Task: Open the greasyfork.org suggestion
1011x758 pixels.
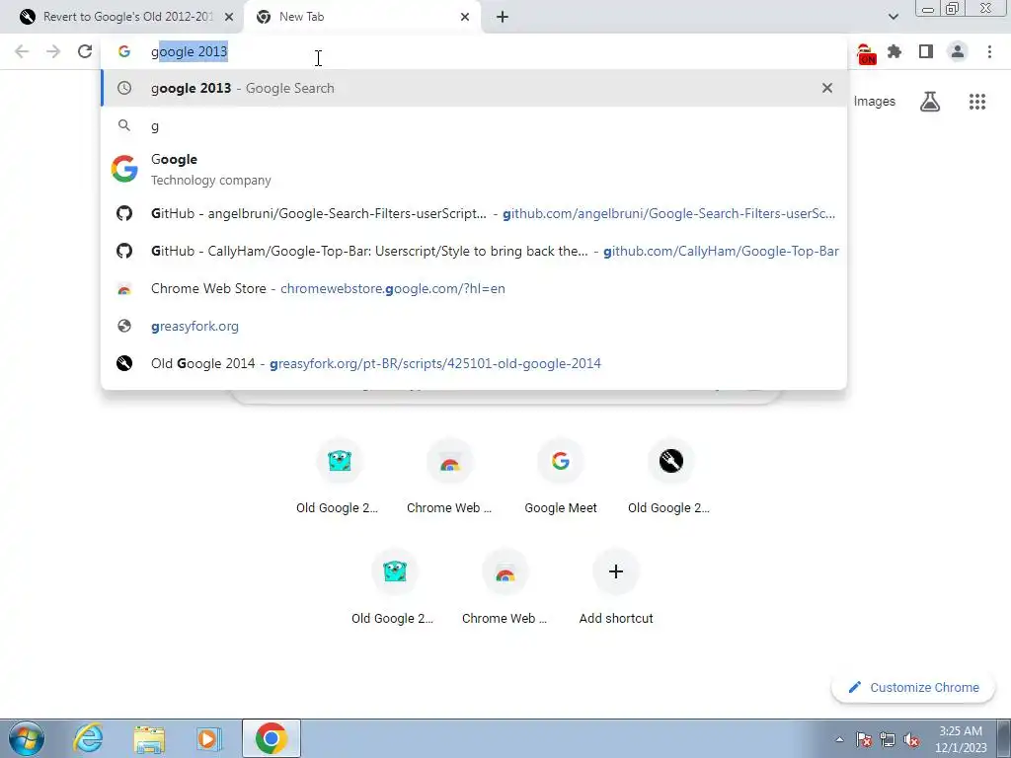Action: (474, 326)
